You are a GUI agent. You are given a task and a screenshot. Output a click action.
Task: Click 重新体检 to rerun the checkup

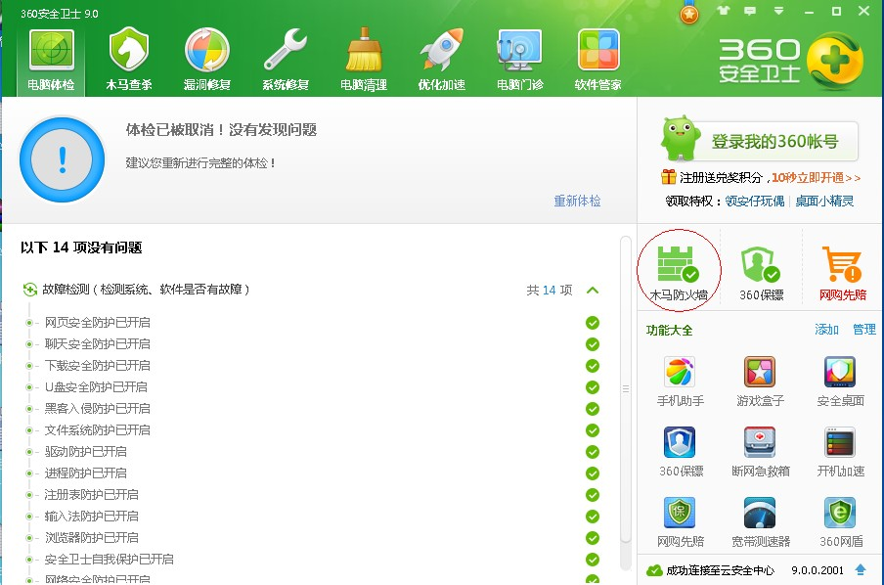(x=577, y=201)
